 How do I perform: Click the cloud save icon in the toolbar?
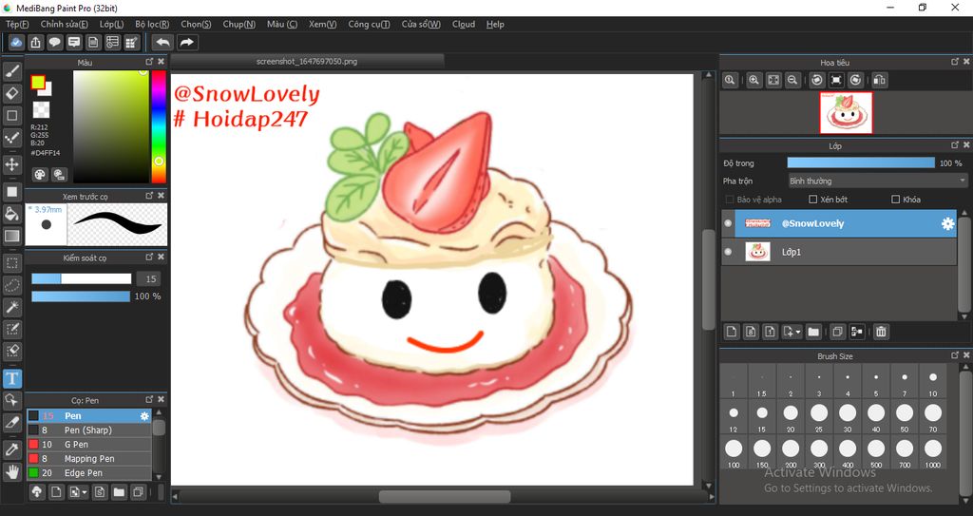click(x=17, y=42)
